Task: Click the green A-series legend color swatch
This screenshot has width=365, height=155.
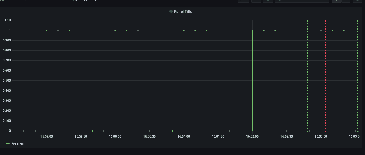Action: point(8,144)
